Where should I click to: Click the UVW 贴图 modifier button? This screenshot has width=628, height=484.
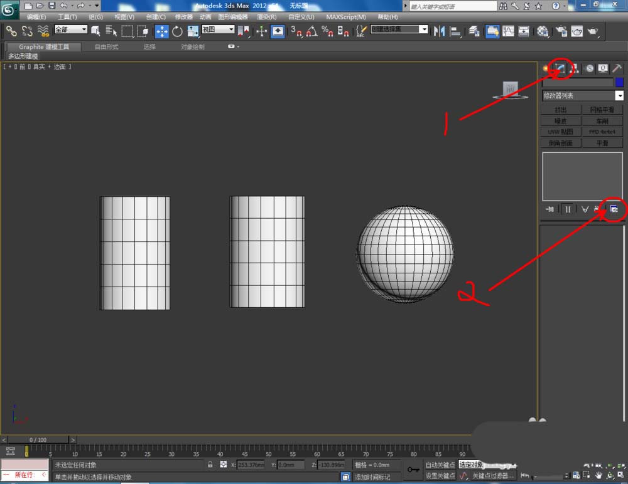pos(560,132)
